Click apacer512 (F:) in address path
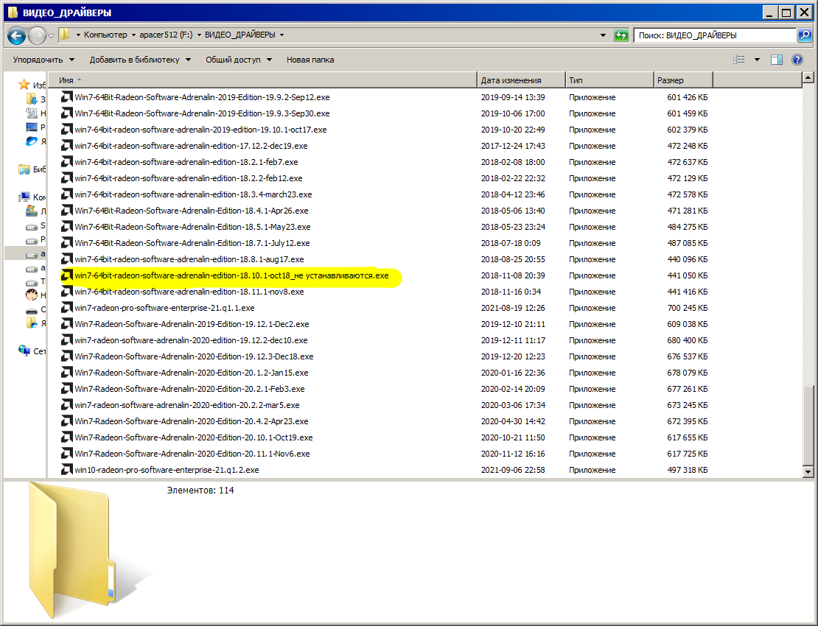The height and width of the screenshot is (626, 818). (166, 35)
